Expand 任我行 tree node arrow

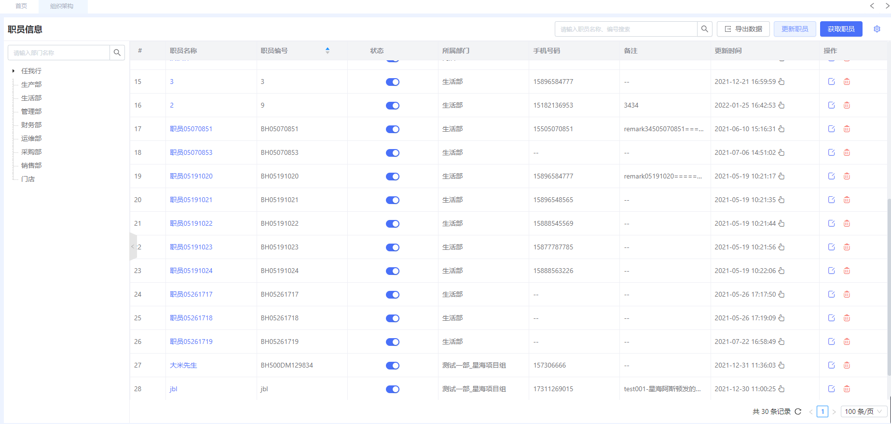14,71
